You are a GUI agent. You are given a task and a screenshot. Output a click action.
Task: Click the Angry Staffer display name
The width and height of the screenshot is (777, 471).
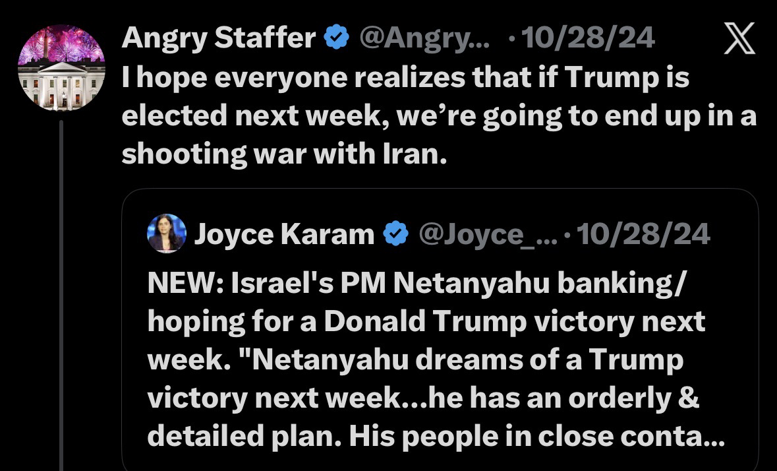point(219,39)
